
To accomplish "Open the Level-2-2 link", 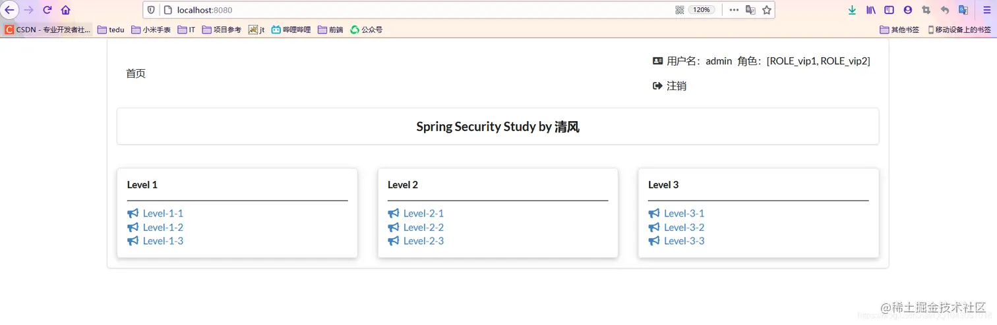I will [423, 227].
